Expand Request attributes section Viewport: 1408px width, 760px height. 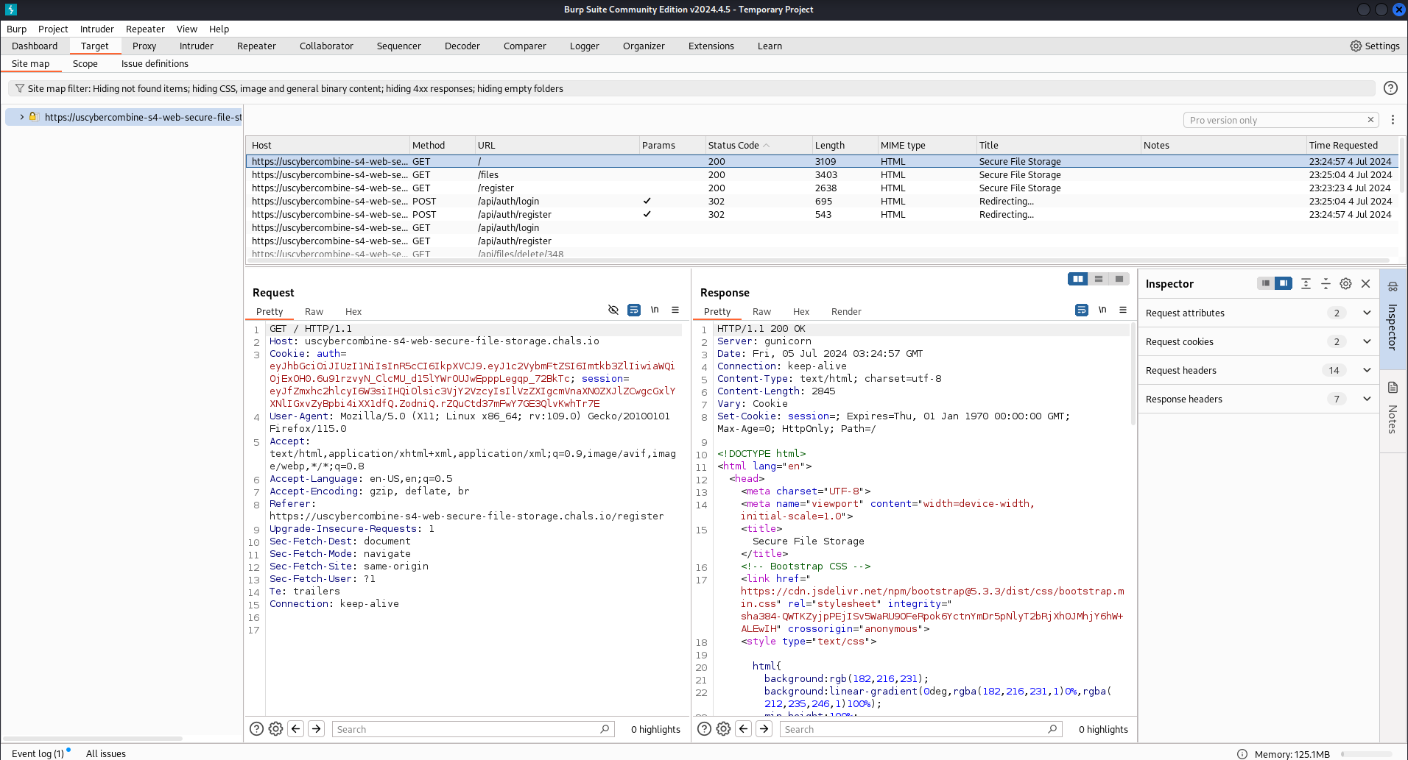(1367, 313)
